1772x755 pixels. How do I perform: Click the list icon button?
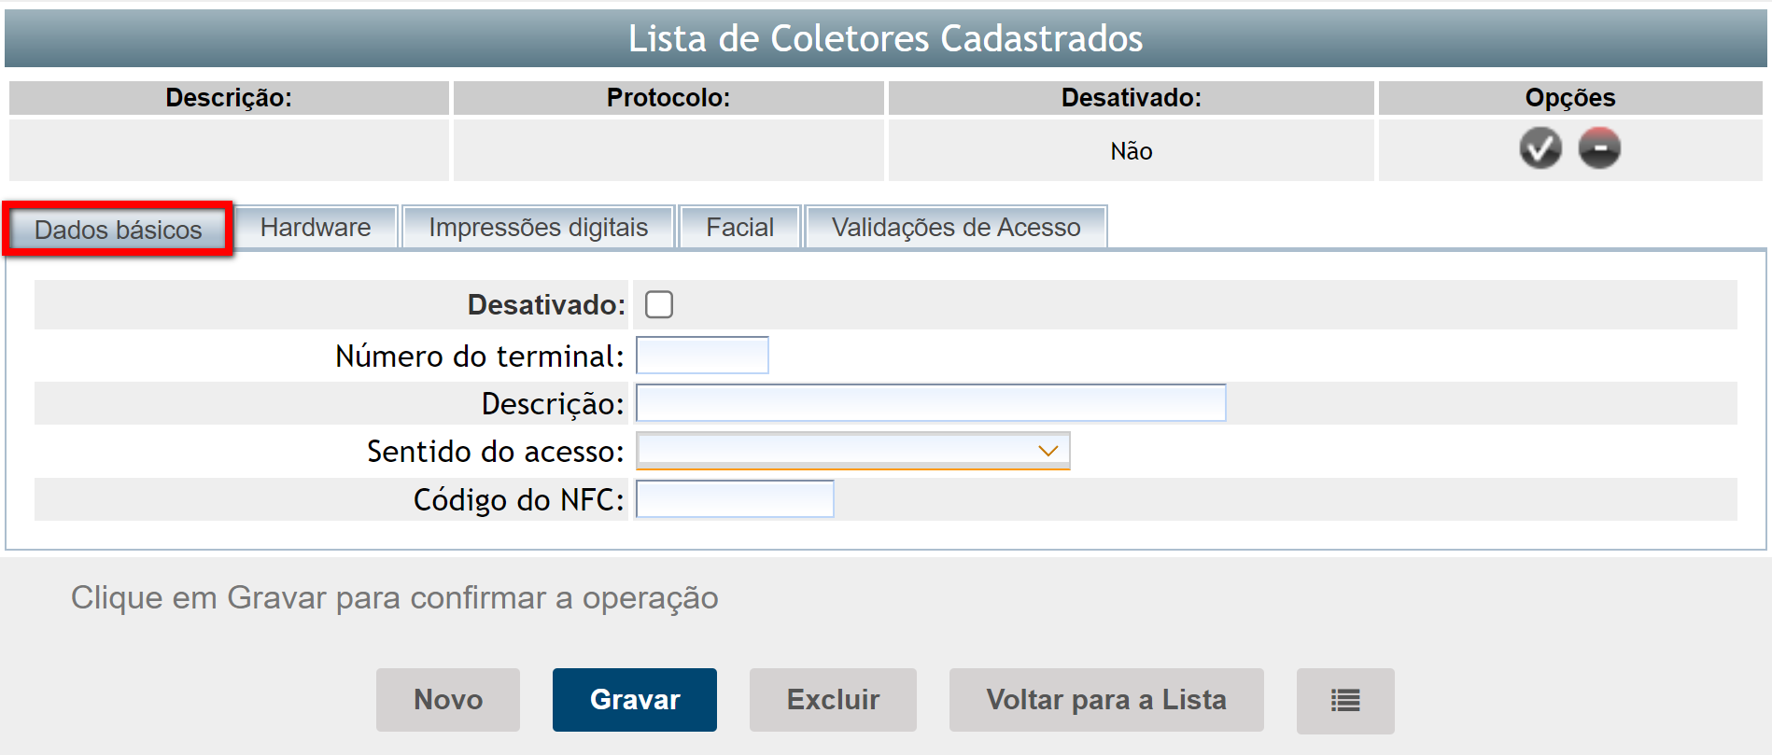click(x=1344, y=700)
